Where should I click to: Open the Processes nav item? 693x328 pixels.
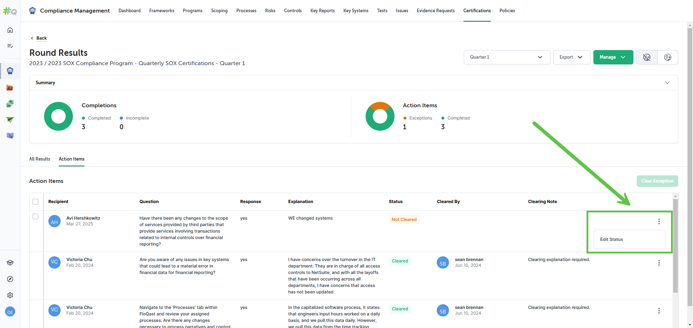246,11
